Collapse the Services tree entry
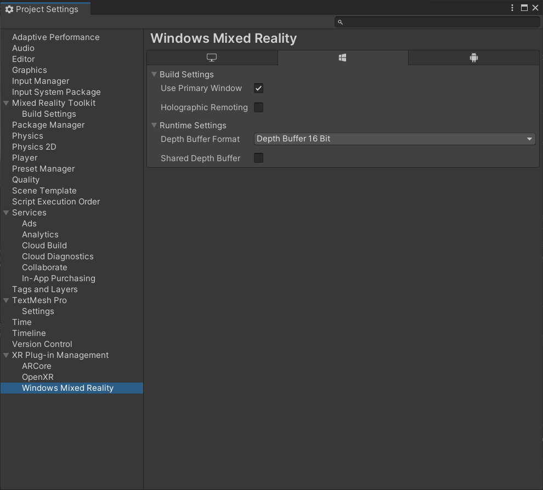Screen dimensions: 543x490 point(6,213)
